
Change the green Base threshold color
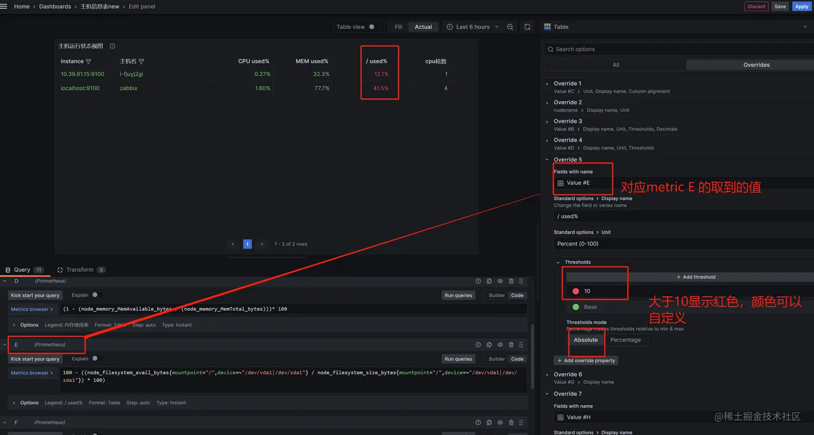pos(576,307)
